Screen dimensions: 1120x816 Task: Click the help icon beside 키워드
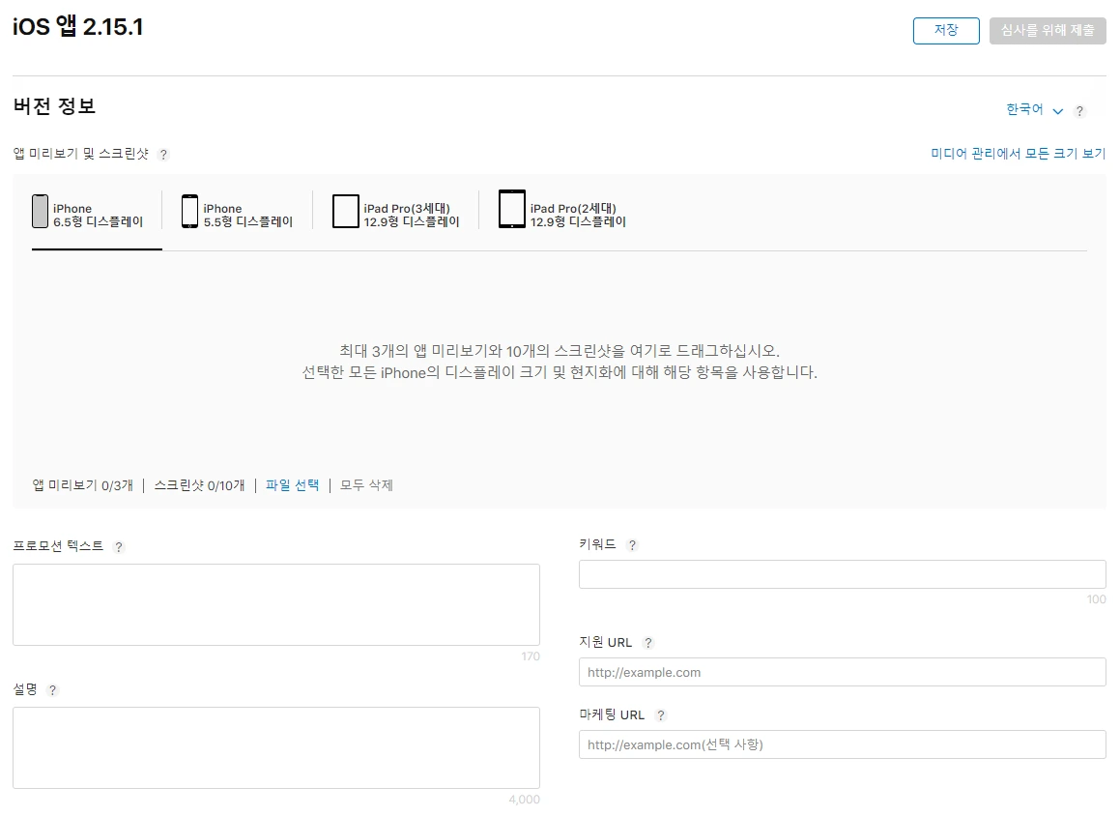[631, 545]
